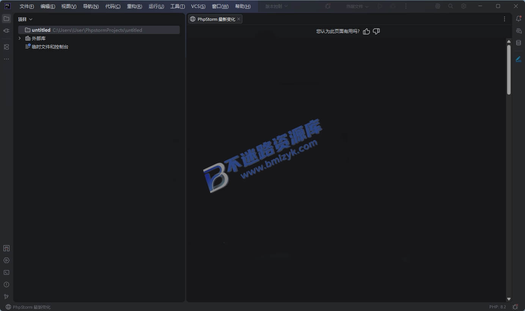The width and height of the screenshot is (525, 311).
Task: Open the Problems tool window icon
Action: [x=6, y=285]
